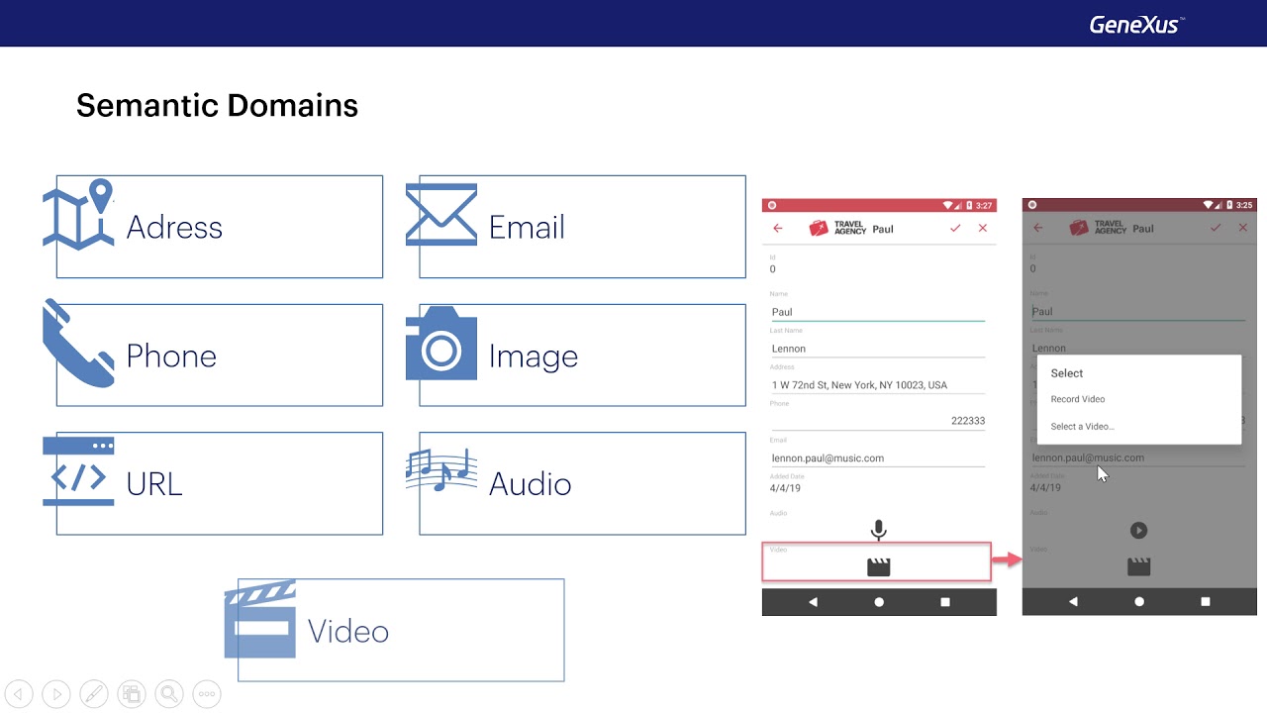
Task: Tap Android recents button on right phone
Action: click(x=1206, y=602)
